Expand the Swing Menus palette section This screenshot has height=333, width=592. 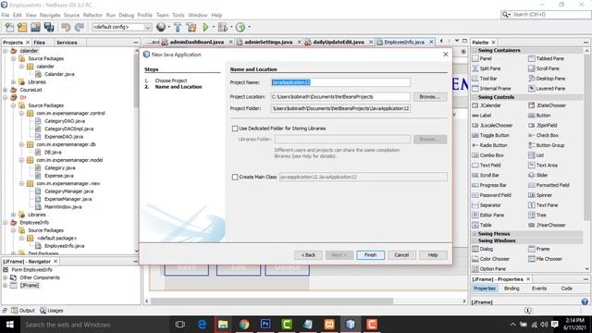(475, 234)
